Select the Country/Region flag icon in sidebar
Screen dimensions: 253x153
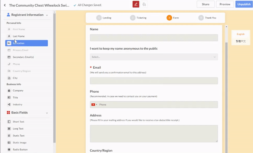point(9,71)
